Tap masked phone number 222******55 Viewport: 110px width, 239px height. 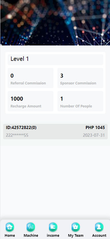point(17,135)
